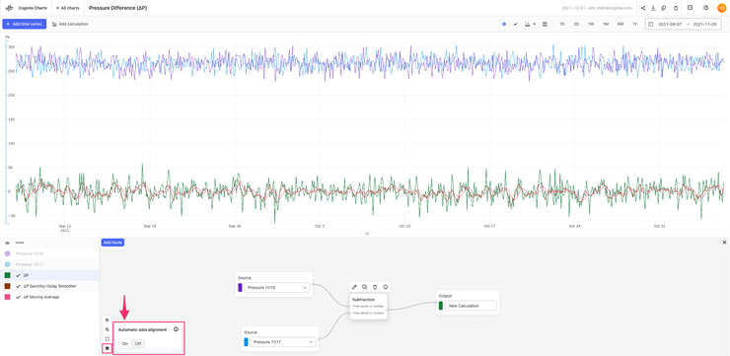
Task: Select the 1M time range
Action: (606, 24)
